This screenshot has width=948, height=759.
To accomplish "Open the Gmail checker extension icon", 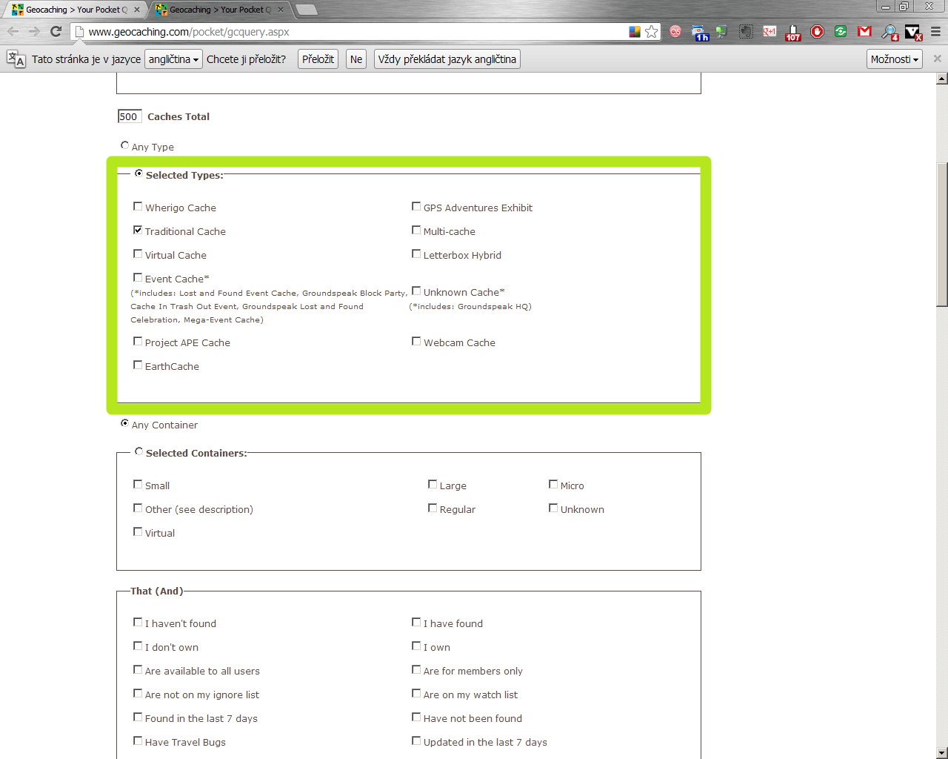I will point(864,31).
